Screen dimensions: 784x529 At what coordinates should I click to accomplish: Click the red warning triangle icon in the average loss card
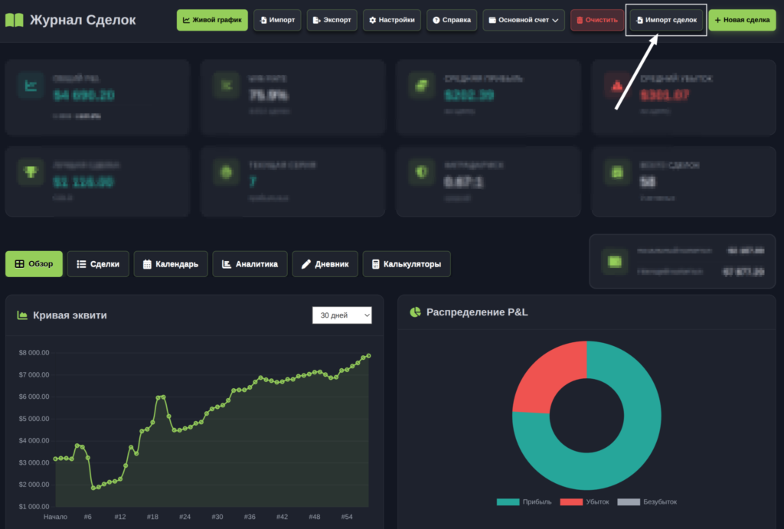(615, 86)
